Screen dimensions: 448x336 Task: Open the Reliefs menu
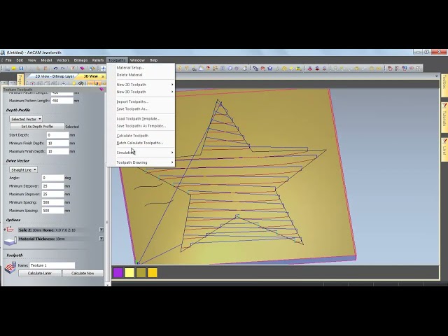98,60
